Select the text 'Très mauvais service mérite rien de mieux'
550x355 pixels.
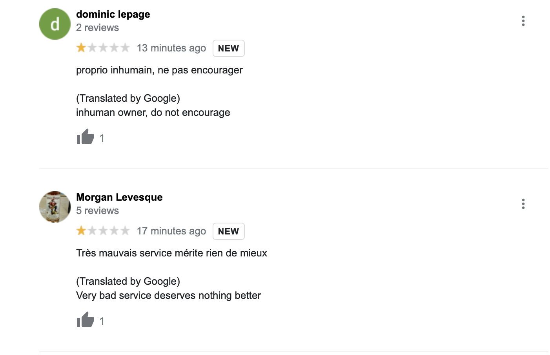click(171, 253)
